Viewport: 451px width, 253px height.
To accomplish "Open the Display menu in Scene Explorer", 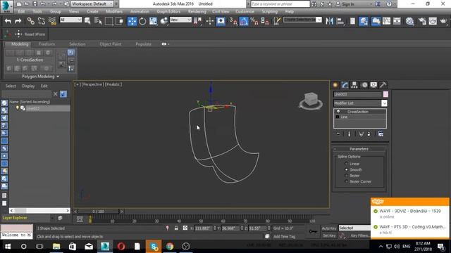I will tap(28, 86).
